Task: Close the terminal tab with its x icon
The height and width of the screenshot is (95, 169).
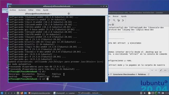Action: coord(69,13)
